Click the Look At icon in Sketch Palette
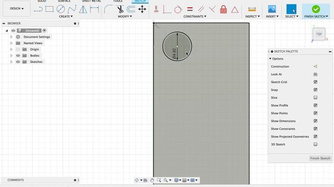This screenshot has height=187, width=334. point(315,74)
